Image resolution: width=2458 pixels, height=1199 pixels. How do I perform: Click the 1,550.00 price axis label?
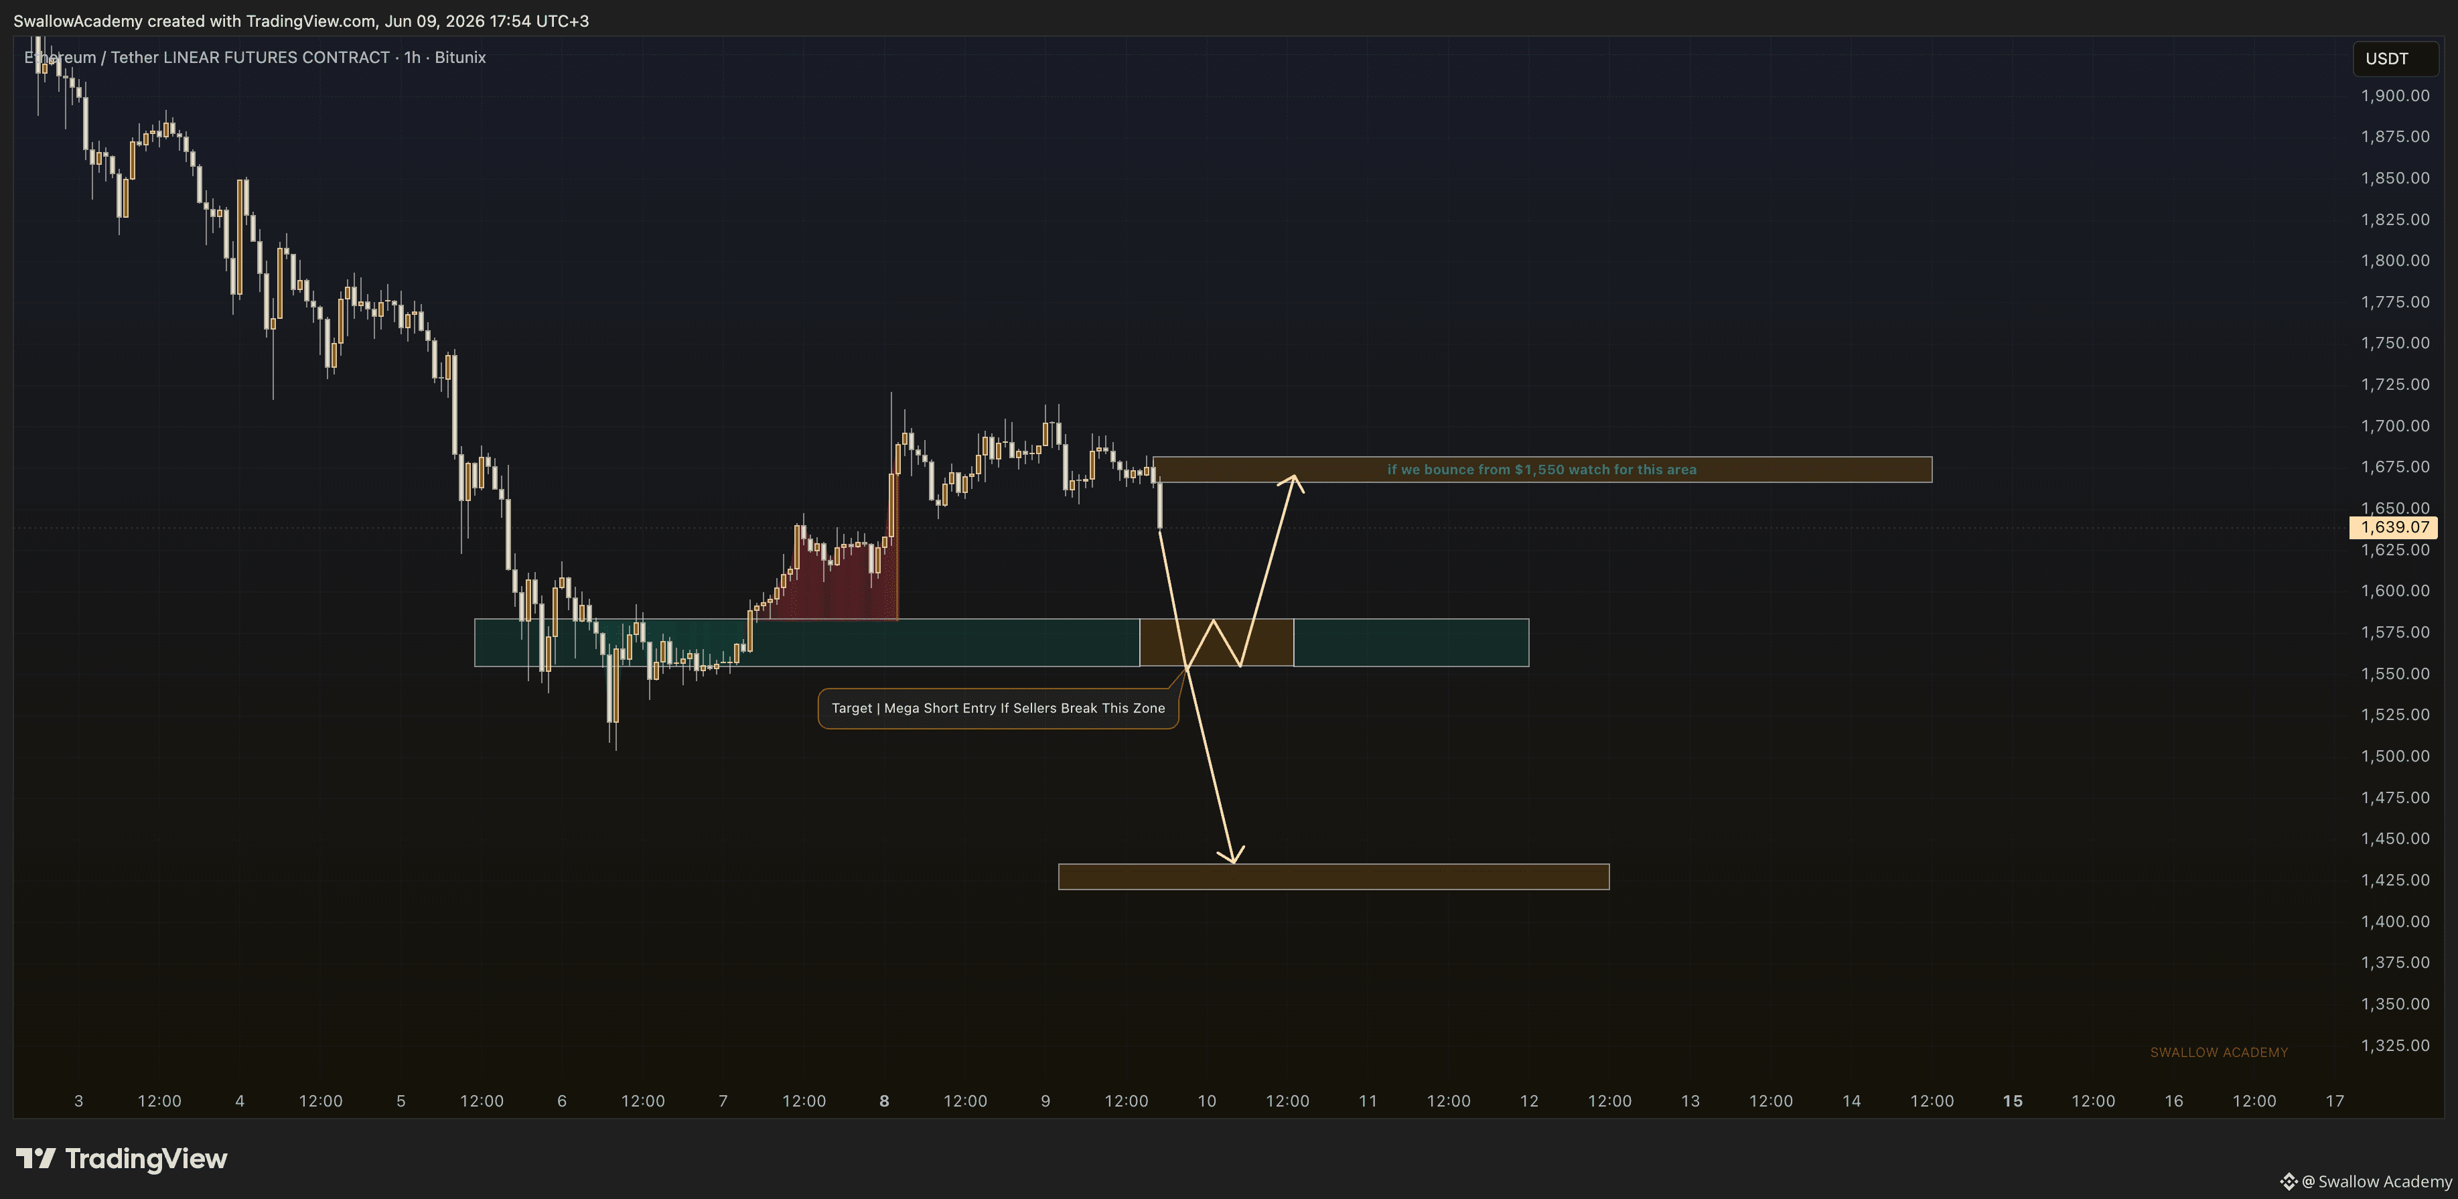[x=2395, y=674]
